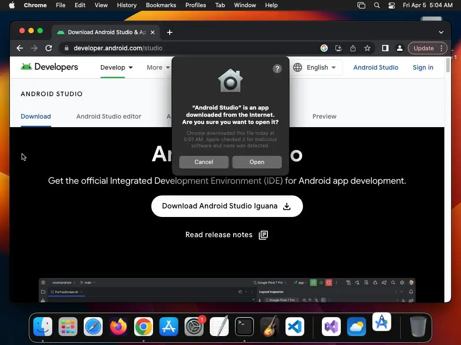
Task: Open the dialog help question mark
Action: click(x=277, y=69)
